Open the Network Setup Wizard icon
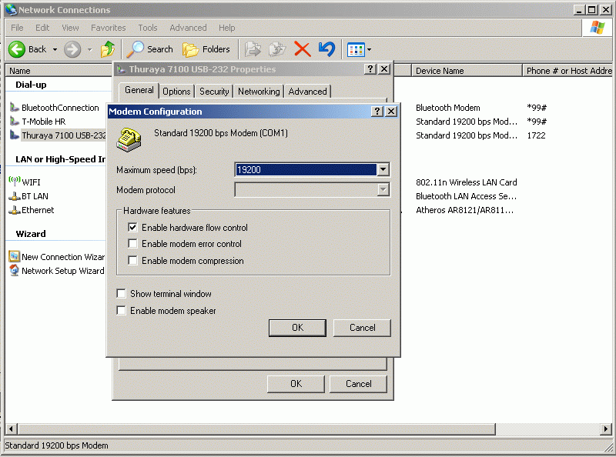616x457 pixels. pos(15,270)
